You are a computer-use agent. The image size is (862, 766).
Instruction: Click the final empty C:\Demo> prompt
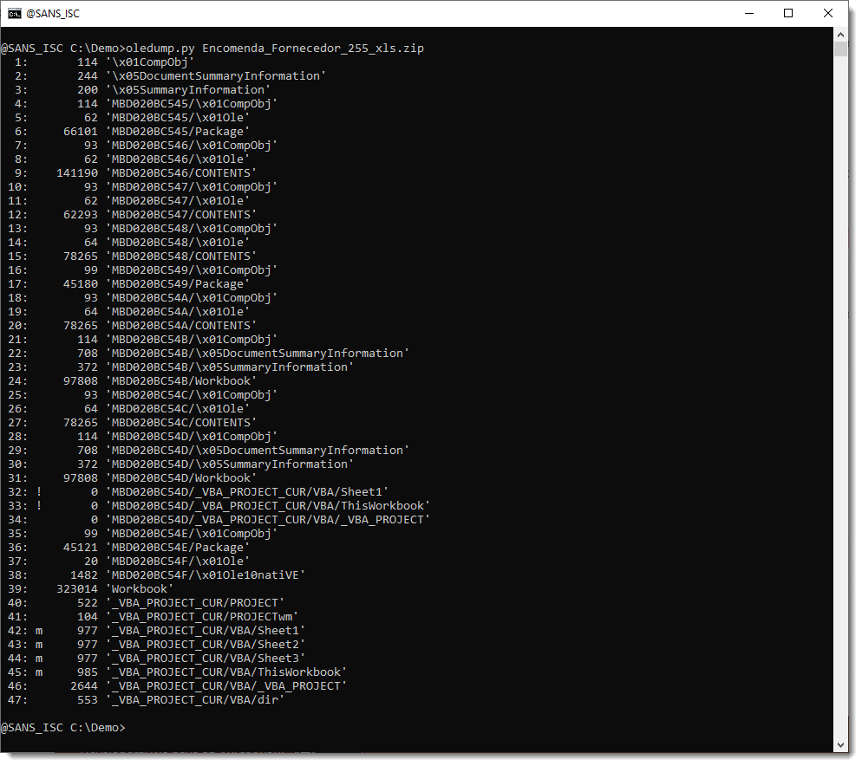tap(62, 728)
